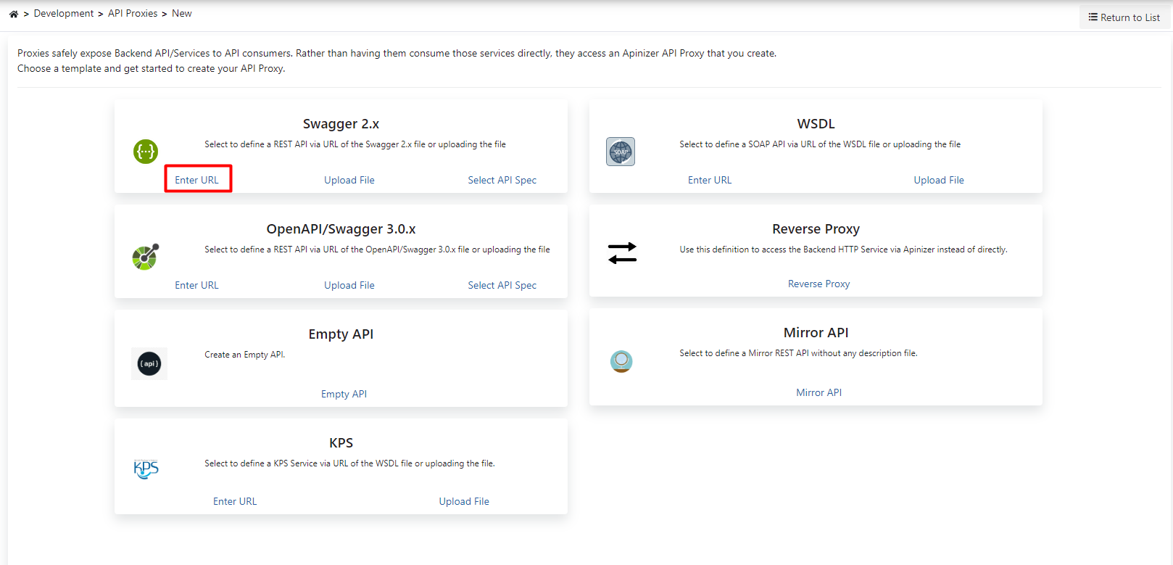This screenshot has height=565, width=1173.
Task: Click the black Empty API icon
Action: pos(149,363)
